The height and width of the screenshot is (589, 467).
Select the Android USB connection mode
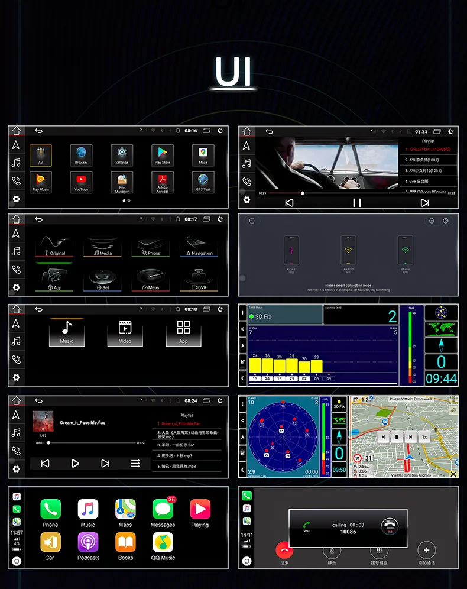tap(291, 254)
